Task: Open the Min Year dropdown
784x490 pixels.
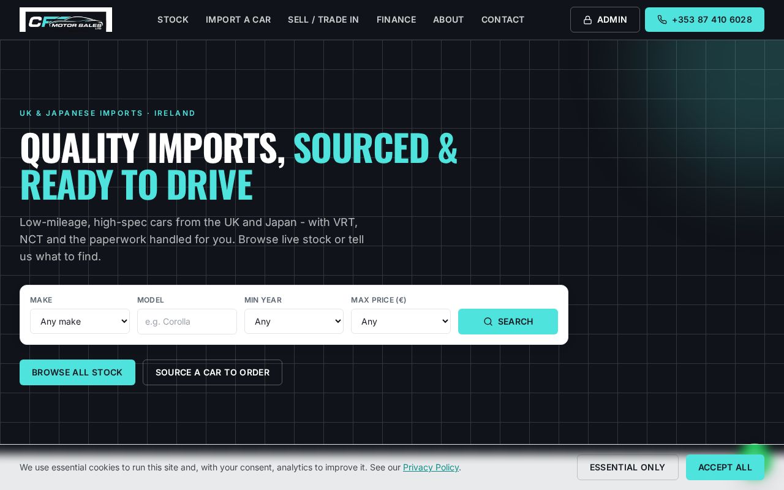Action: pyautogui.click(x=294, y=322)
